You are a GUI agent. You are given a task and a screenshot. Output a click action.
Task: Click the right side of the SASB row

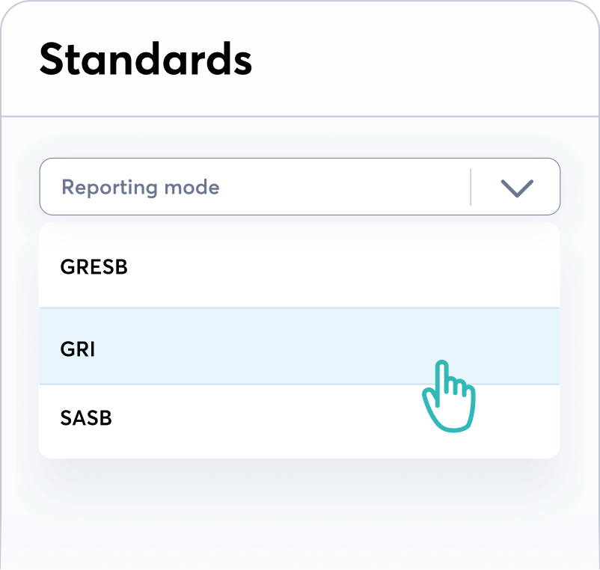[x=509, y=419]
